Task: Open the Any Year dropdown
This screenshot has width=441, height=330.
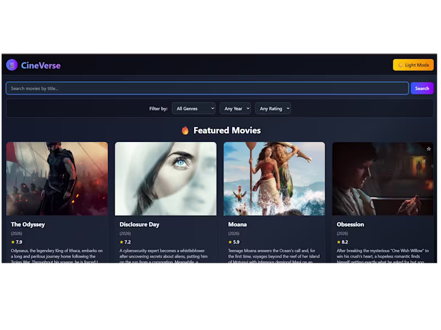Action: click(235, 108)
